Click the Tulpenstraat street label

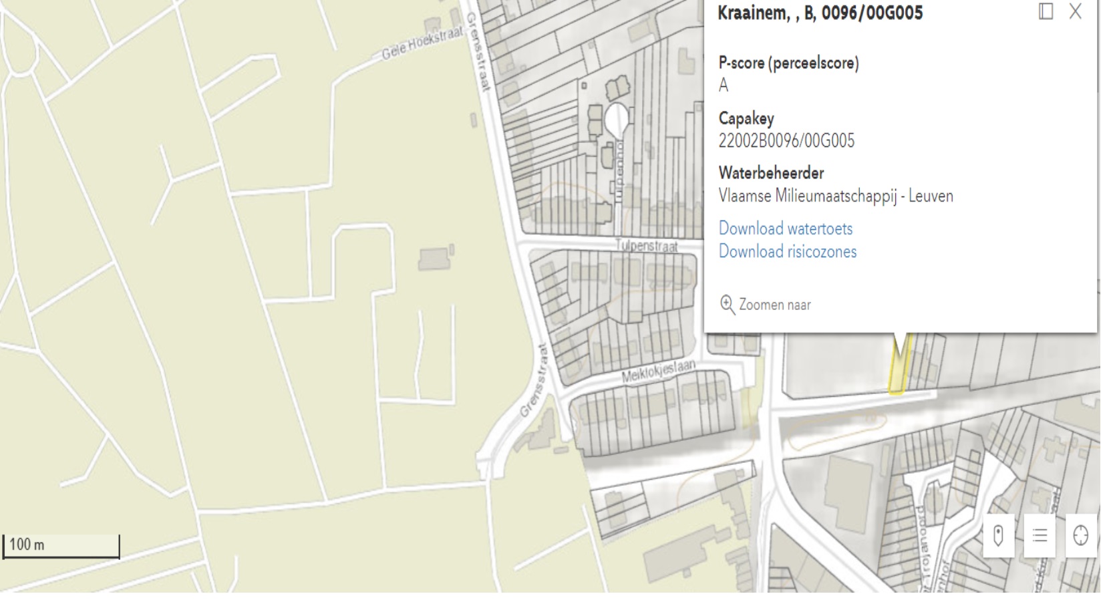click(x=646, y=246)
